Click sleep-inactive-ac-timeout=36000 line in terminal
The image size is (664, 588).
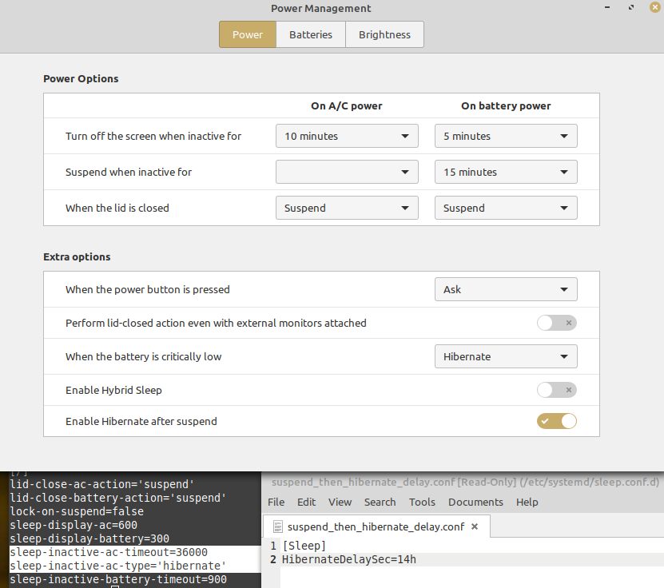(x=109, y=552)
